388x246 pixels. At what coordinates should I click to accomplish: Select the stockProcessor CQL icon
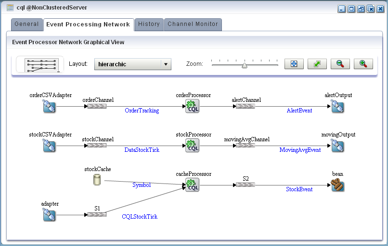click(192, 146)
